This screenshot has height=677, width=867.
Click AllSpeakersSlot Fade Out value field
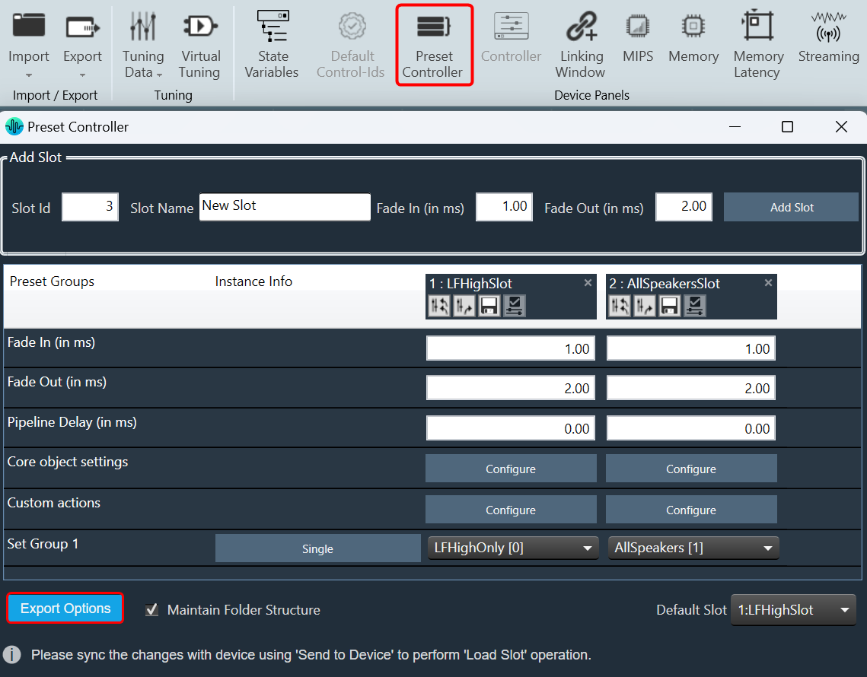click(x=691, y=388)
